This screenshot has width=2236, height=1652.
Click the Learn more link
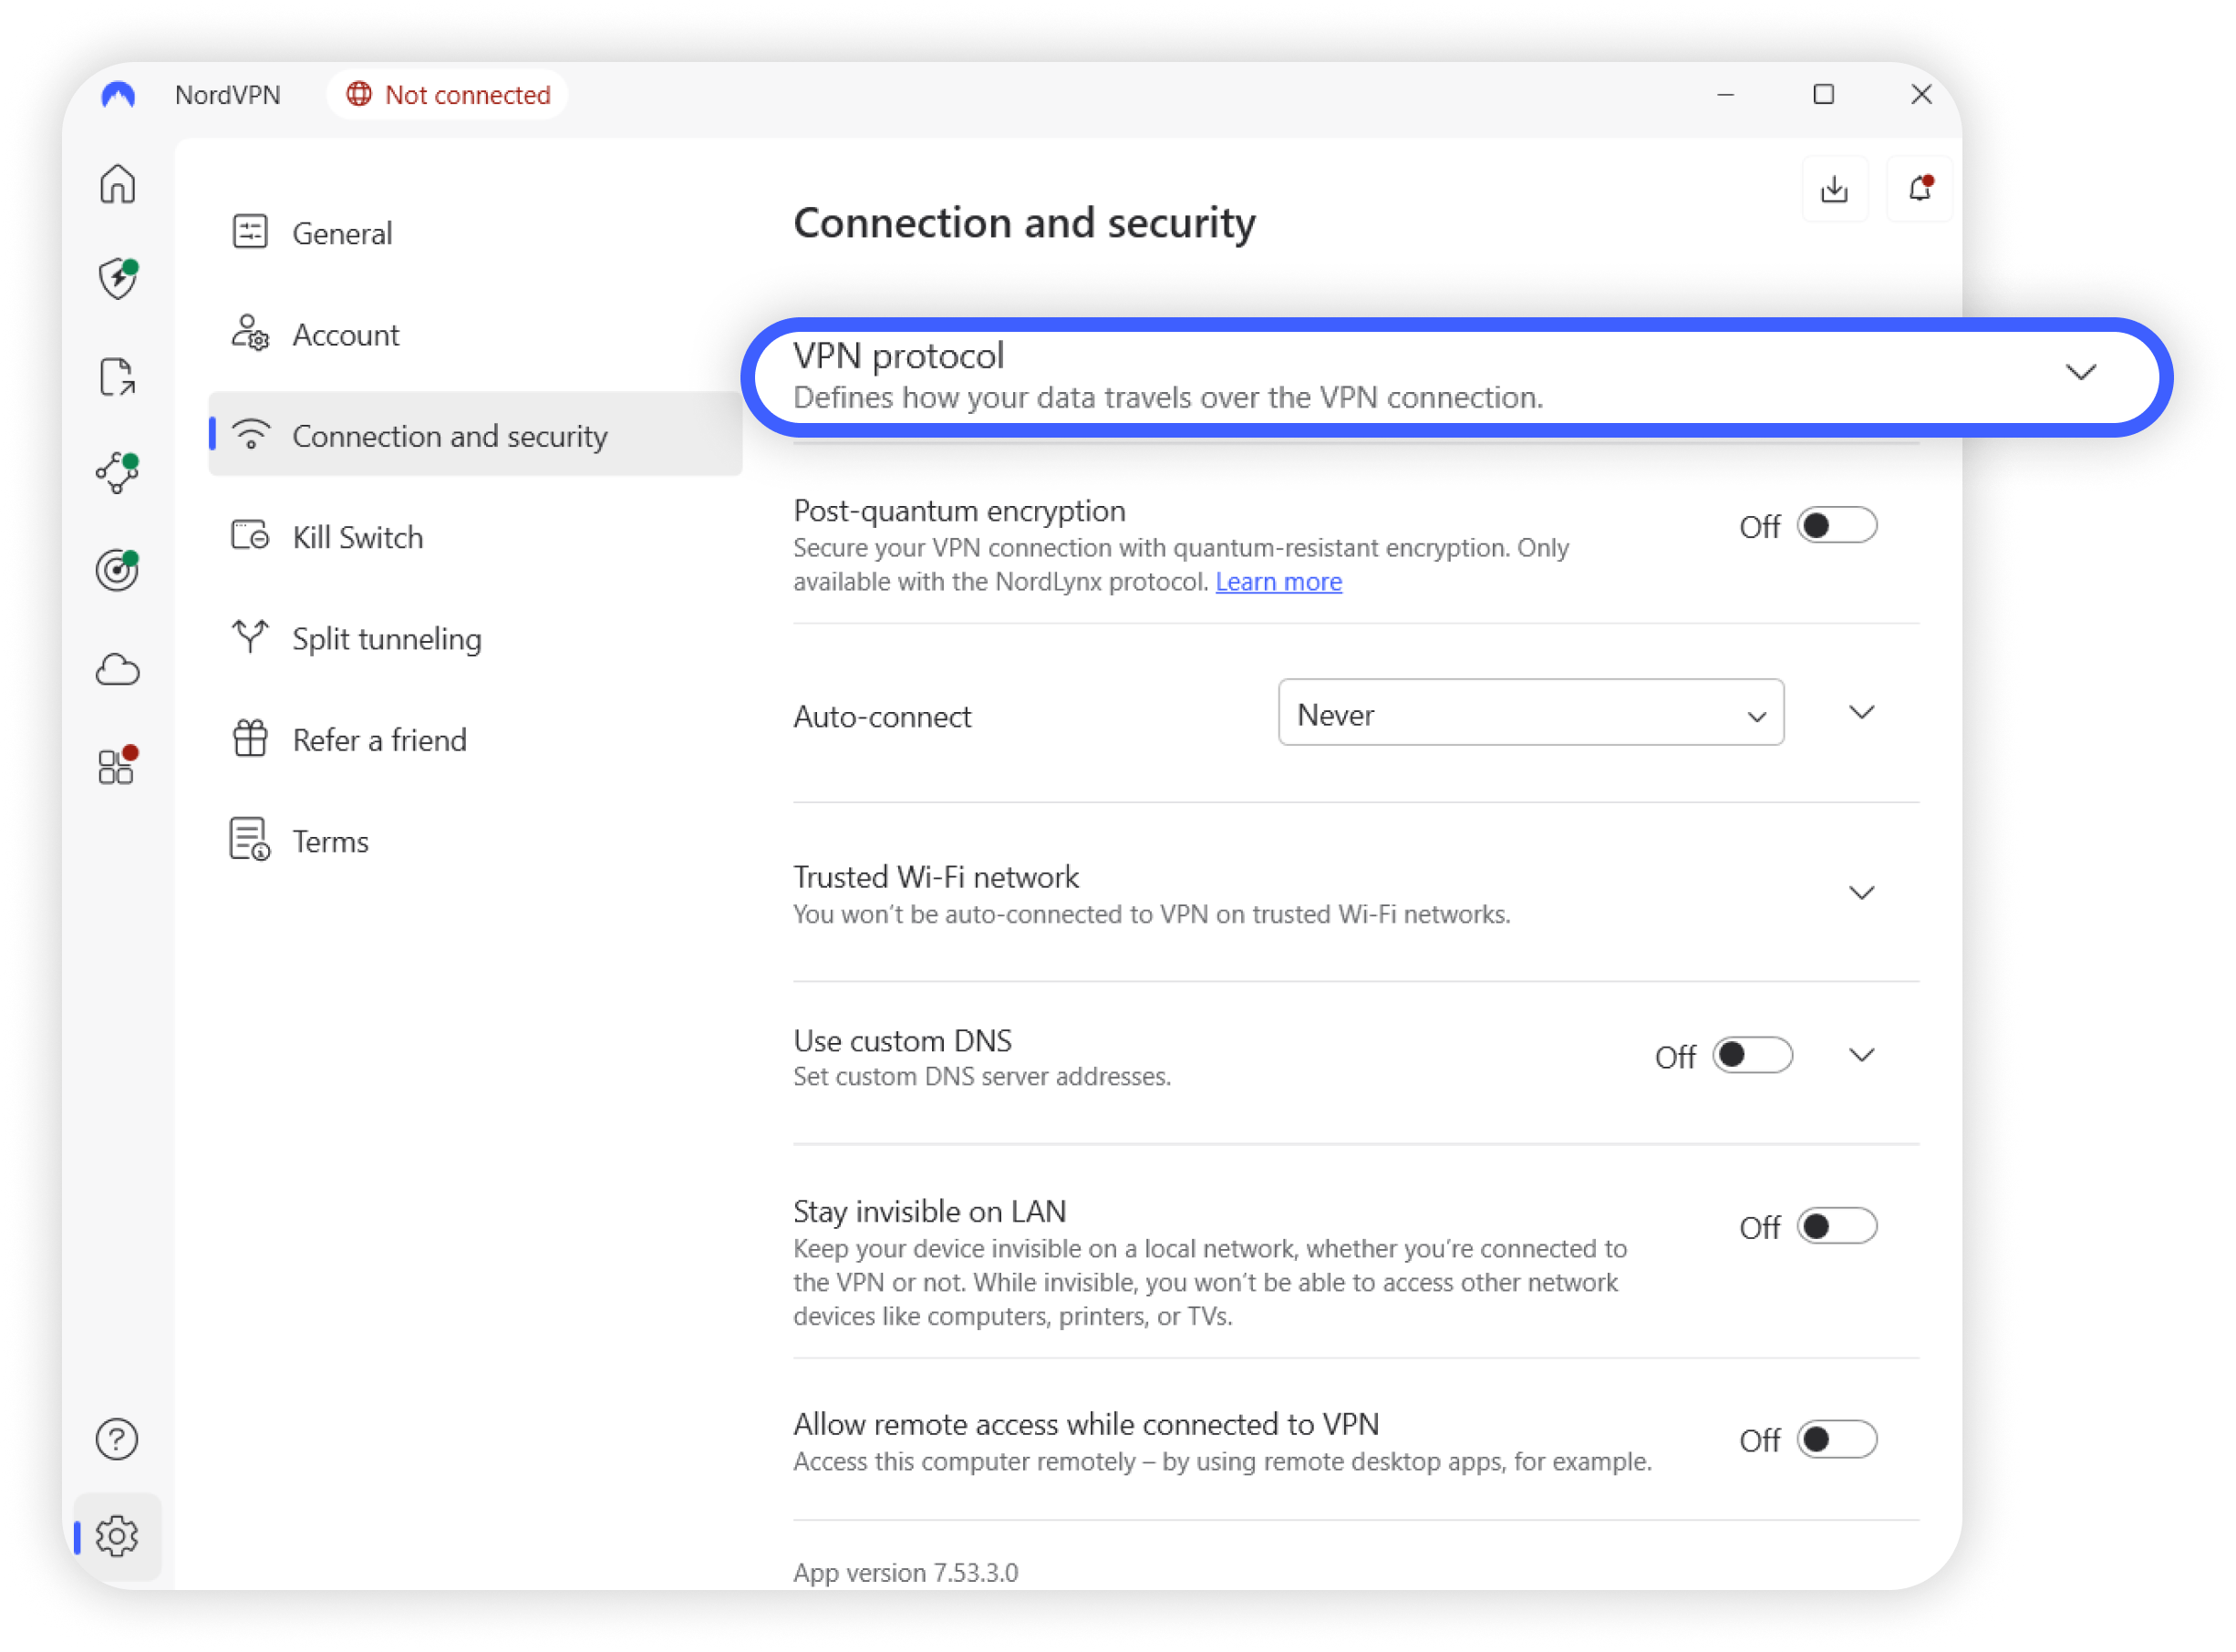(x=1278, y=582)
